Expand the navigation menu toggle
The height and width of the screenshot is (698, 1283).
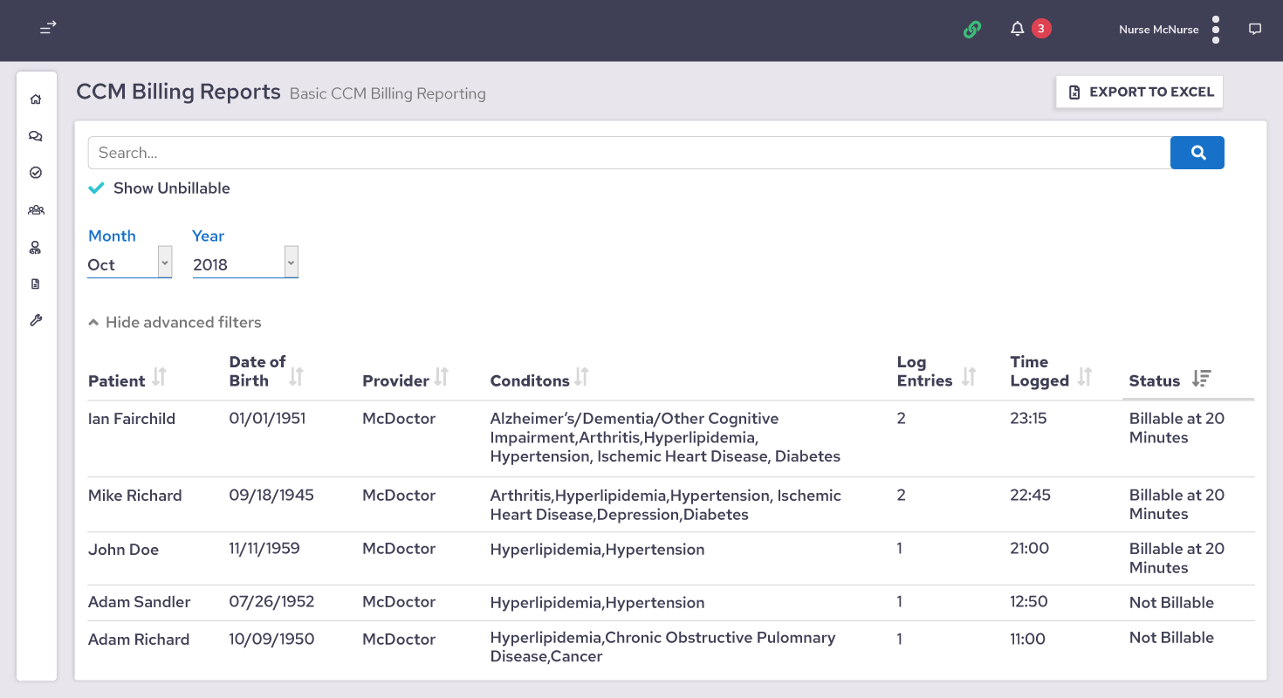[48, 29]
